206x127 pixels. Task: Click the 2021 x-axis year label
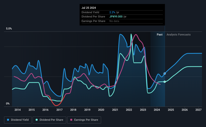tap(115, 110)
